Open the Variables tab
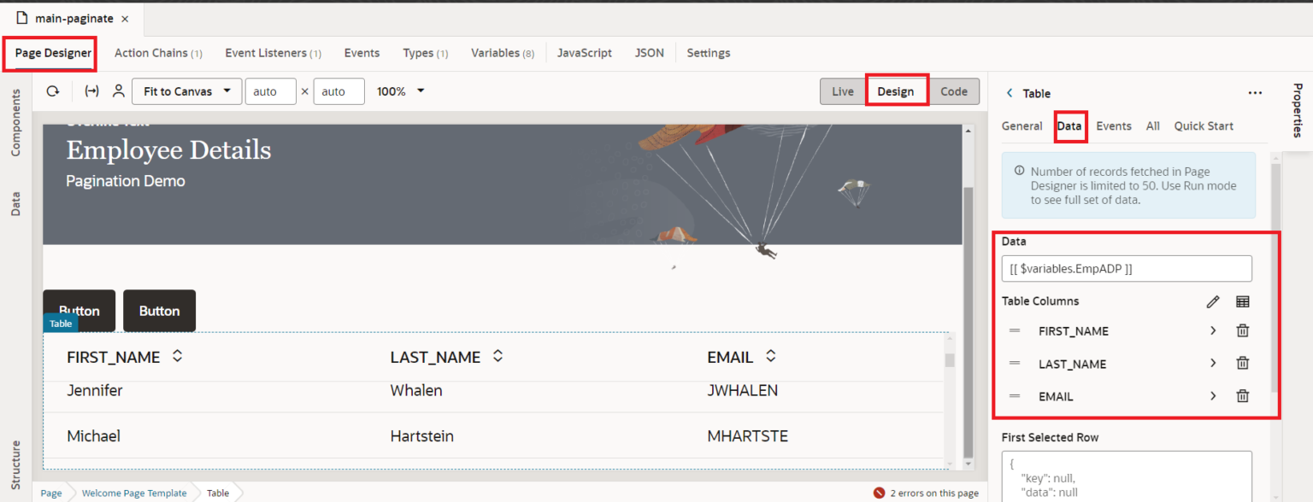 pyautogui.click(x=502, y=52)
